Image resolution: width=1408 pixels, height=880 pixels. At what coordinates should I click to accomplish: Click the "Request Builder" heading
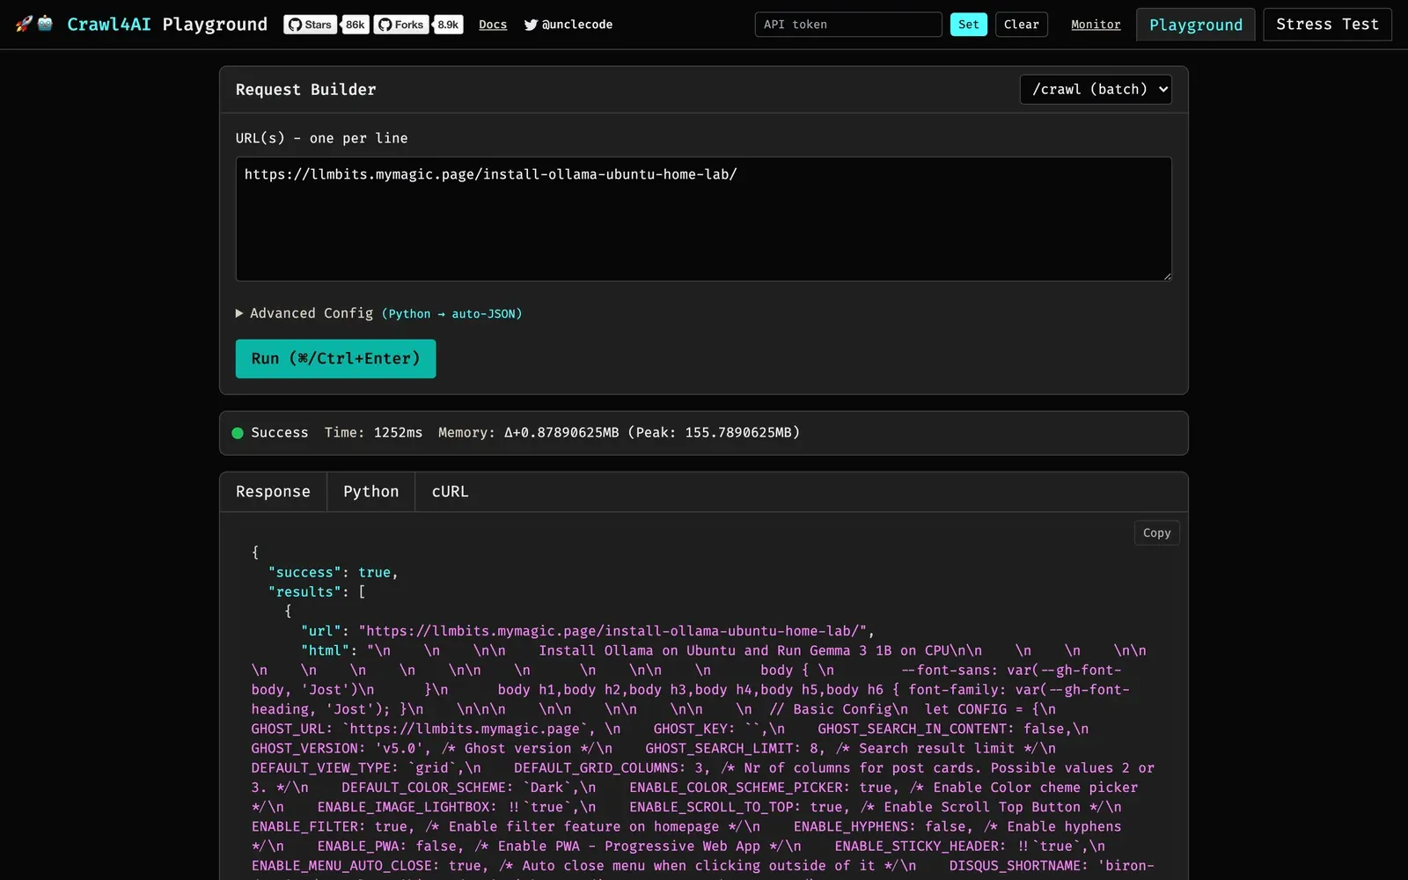[x=306, y=90]
